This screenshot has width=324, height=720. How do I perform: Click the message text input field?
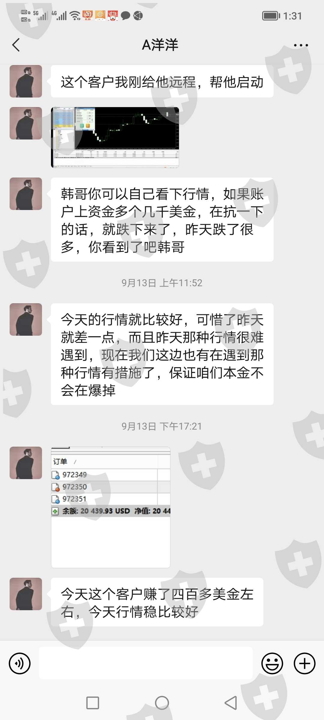[x=146, y=663]
